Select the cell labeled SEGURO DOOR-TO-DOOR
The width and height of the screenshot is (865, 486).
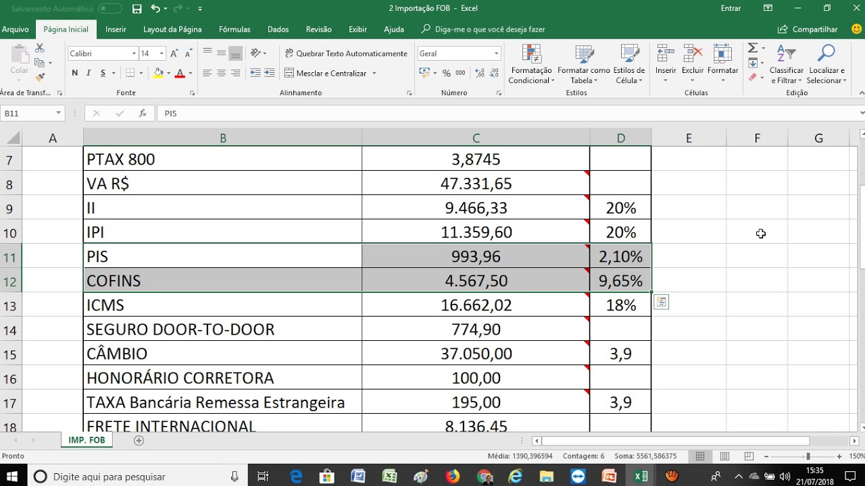(x=222, y=329)
